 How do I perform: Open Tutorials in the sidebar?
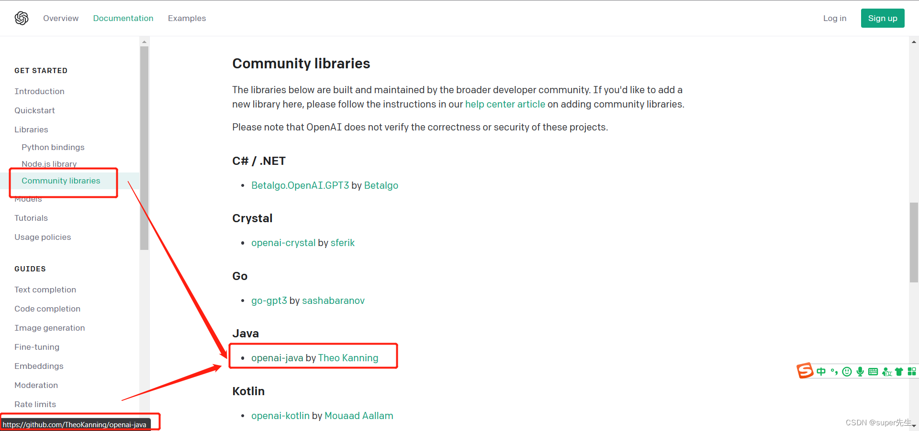pos(31,218)
